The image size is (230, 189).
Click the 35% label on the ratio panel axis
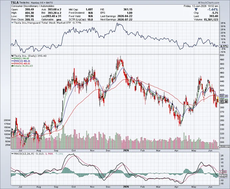click(223, 23)
